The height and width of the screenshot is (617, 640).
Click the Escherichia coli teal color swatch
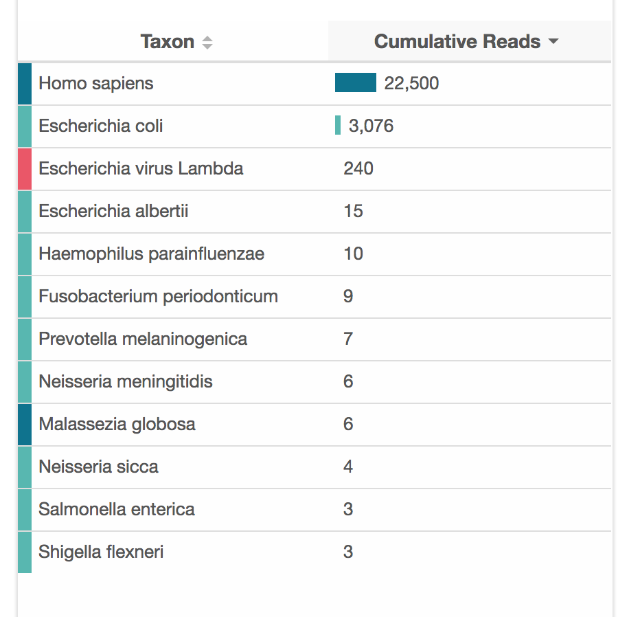click(25, 126)
